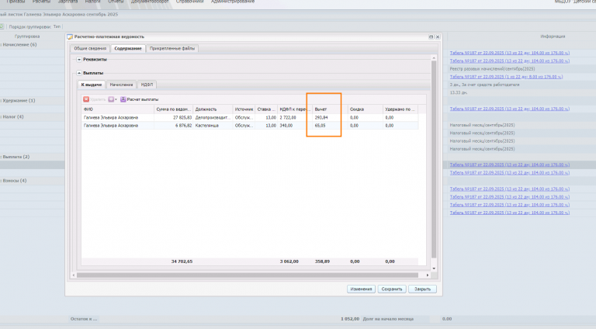Sort by the ФИО column header
The height and width of the screenshot is (329, 596).
(x=117, y=109)
